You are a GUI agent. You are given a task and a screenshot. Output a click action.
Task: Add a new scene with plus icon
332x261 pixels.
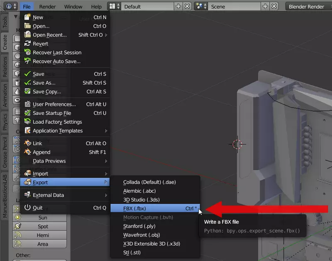pyautogui.click(x=266, y=7)
